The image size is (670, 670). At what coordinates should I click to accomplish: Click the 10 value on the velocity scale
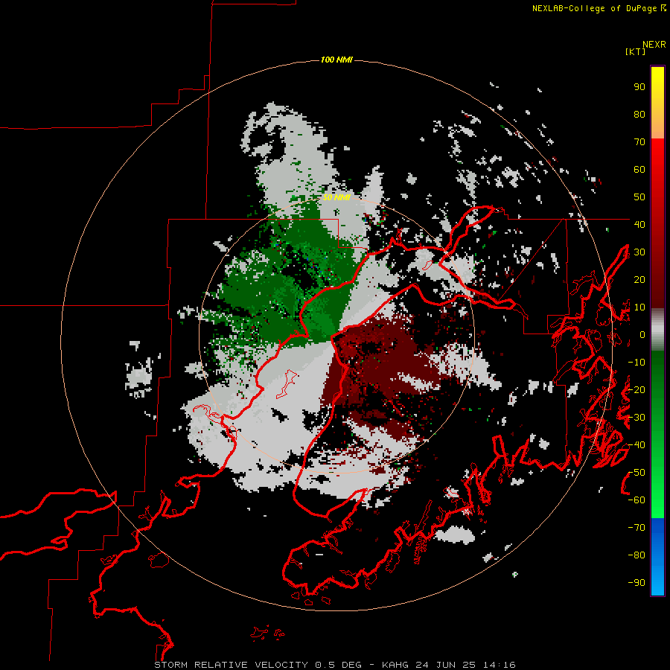point(639,307)
